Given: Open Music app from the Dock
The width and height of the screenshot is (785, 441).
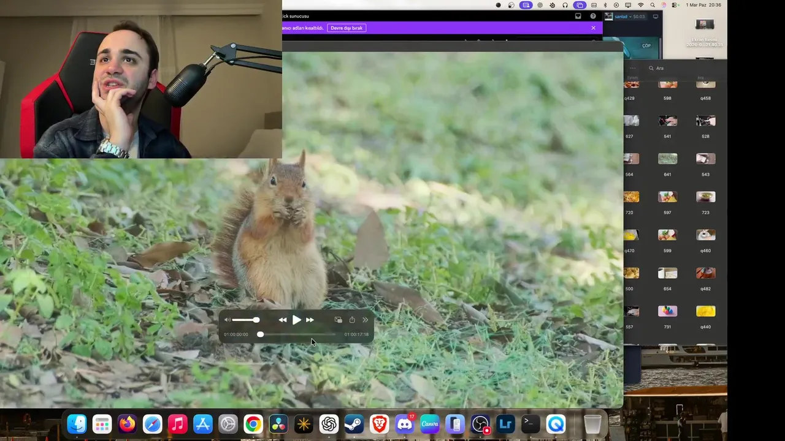Looking at the screenshot, I should point(177,424).
